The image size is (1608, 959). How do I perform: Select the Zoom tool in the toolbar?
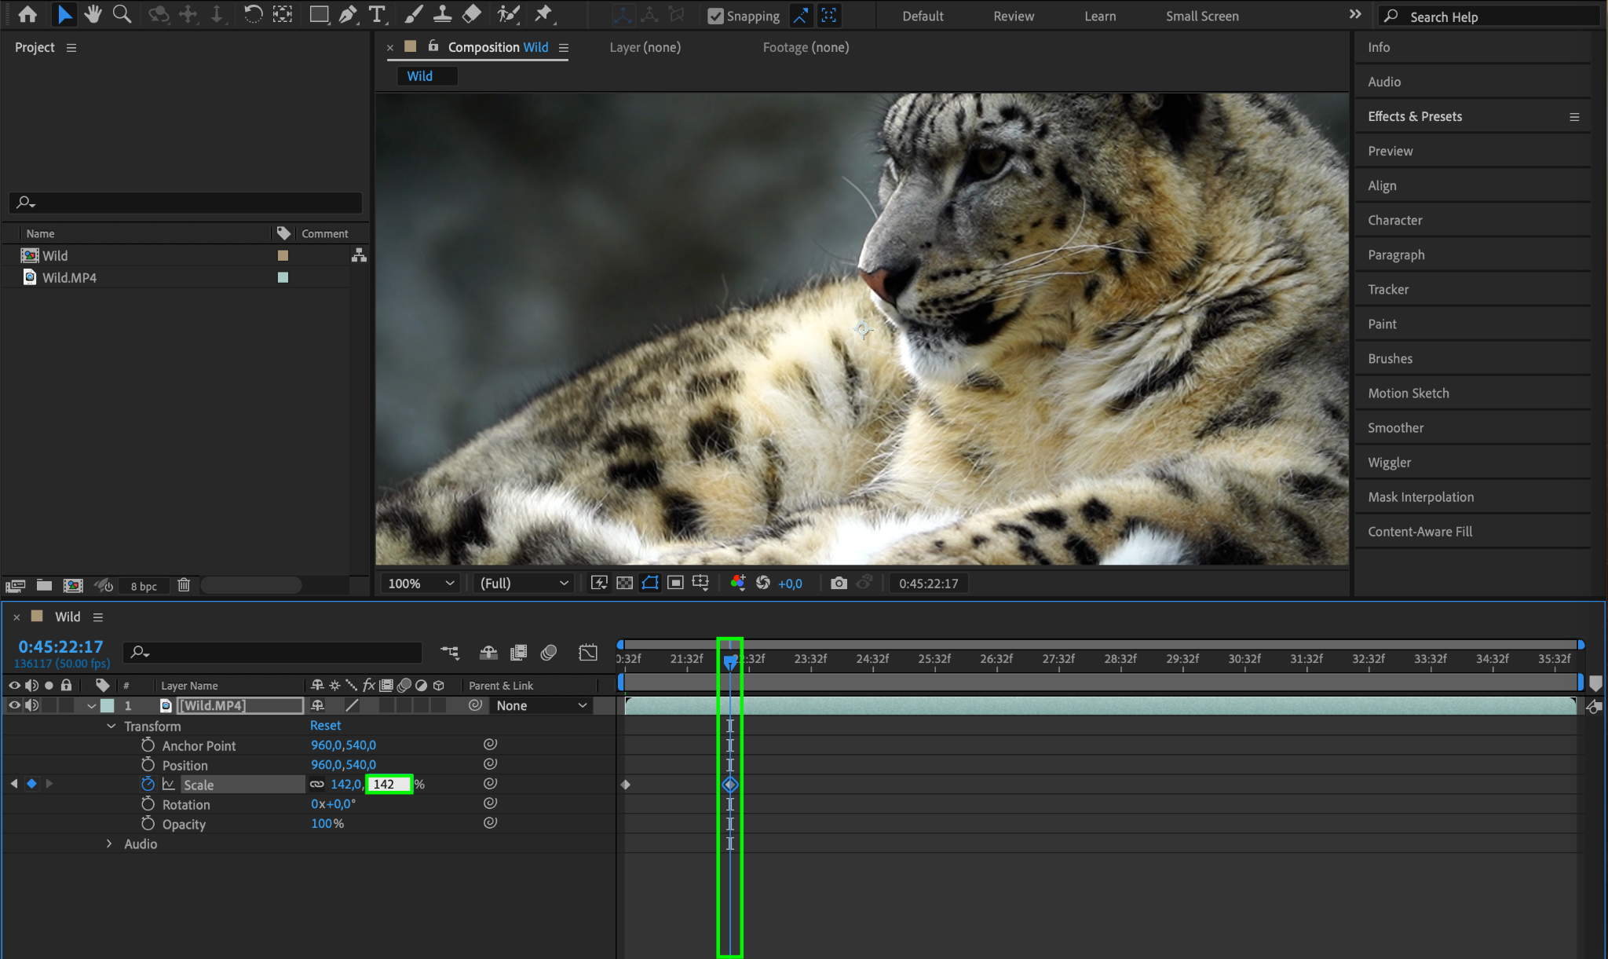122,14
